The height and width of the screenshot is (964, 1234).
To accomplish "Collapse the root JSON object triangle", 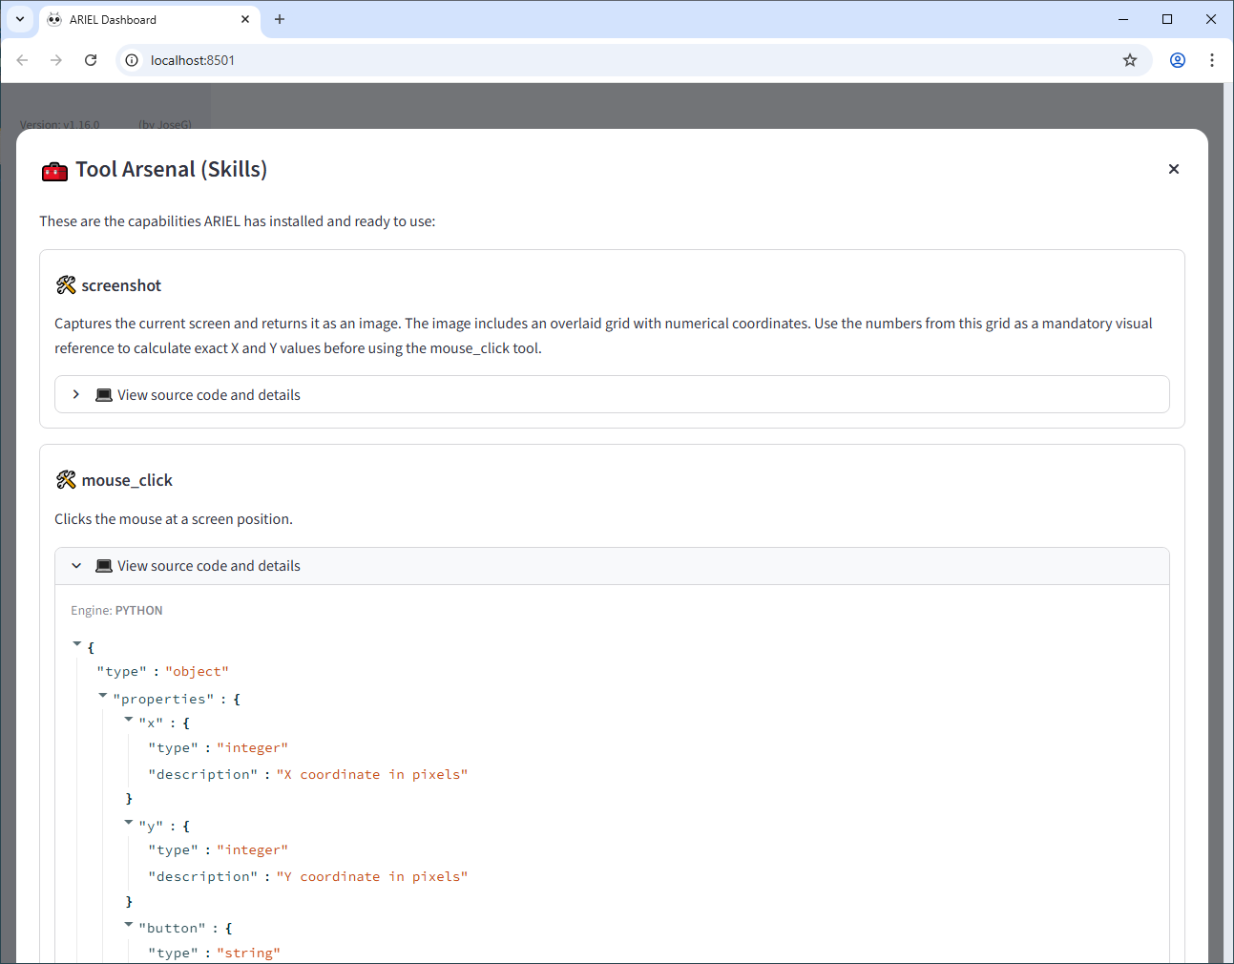I will coord(77,645).
